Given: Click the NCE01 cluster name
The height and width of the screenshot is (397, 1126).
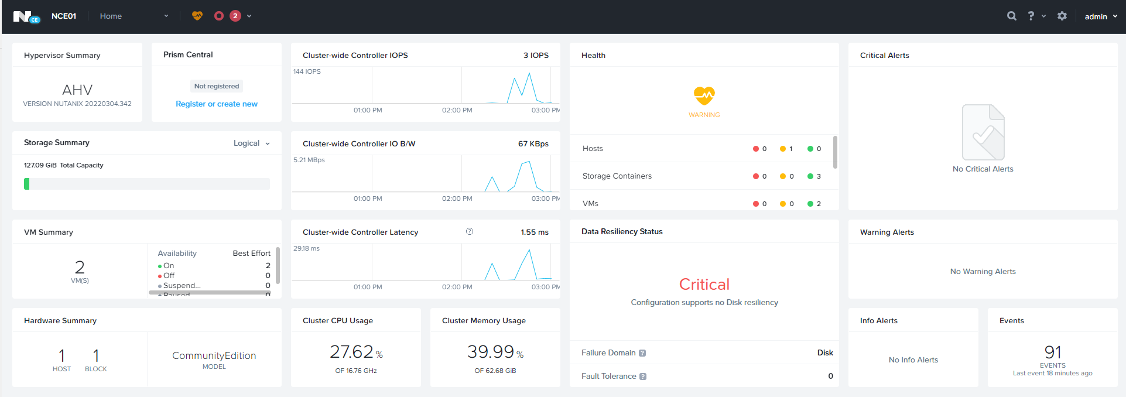Looking at the screenshot, I should pyautogui.click(x=64, y=16).
